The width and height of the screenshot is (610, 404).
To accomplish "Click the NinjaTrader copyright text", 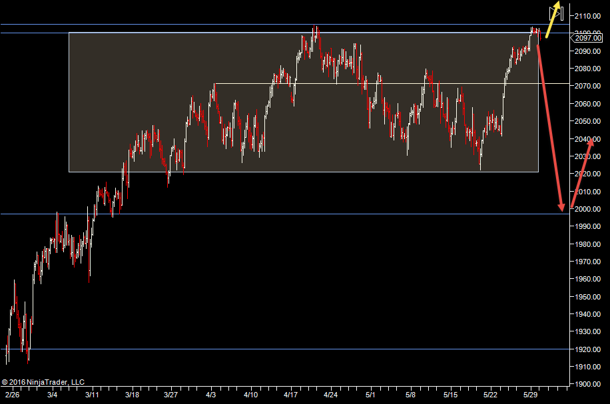I will click(43, 382).
